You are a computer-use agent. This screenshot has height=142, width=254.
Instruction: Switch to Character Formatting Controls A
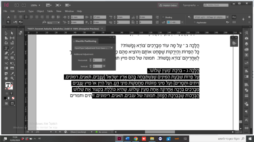point(8,17)
